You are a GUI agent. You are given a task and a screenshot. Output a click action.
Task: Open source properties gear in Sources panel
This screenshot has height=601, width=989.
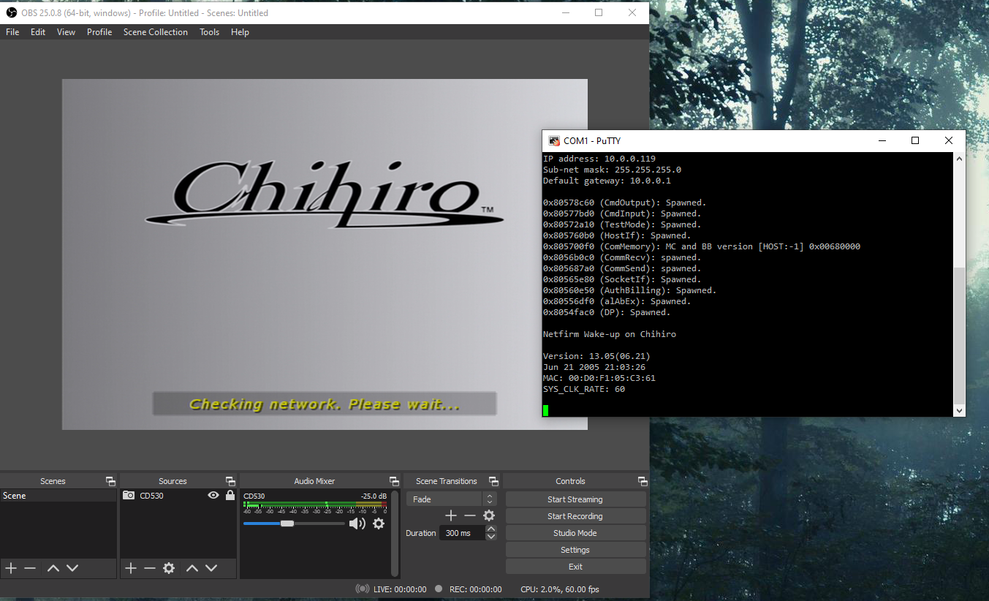(x=169, y=568)
